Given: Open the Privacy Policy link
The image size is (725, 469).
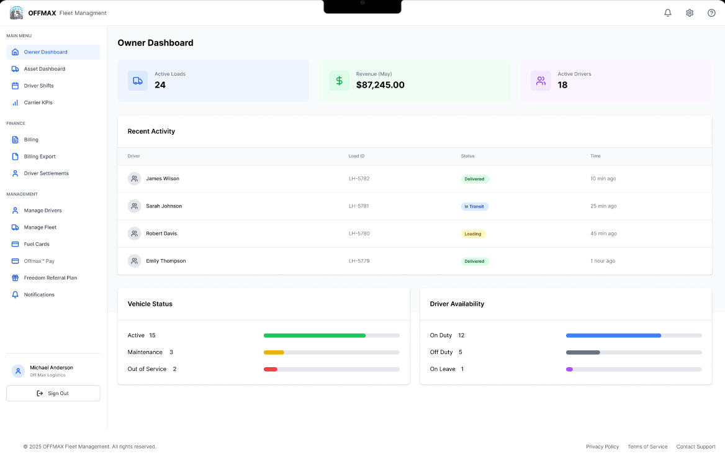Looking at the screenshot, I should coord(602,447).
